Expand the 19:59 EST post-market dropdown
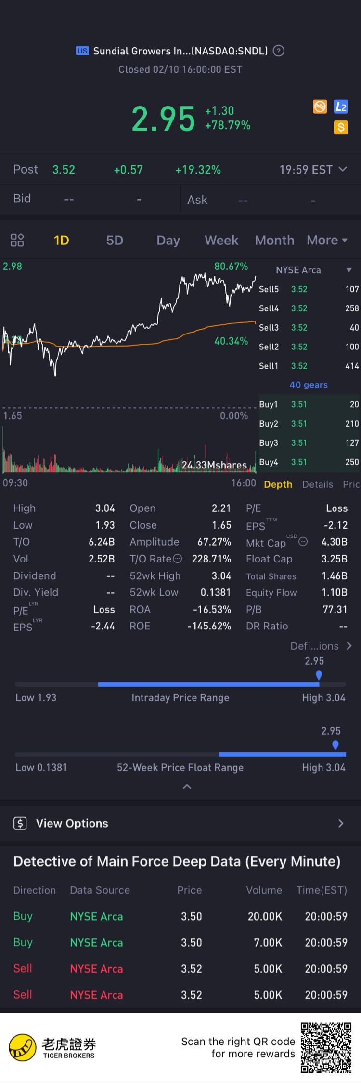Image resolution: width=361 pixels, height=1083 pixels. coord(342,169)
